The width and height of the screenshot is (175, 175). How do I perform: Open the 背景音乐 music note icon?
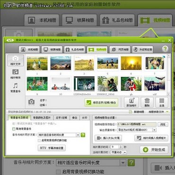(15, 87)
